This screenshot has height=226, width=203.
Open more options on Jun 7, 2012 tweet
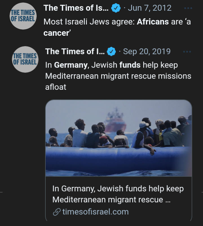point(188,8)
